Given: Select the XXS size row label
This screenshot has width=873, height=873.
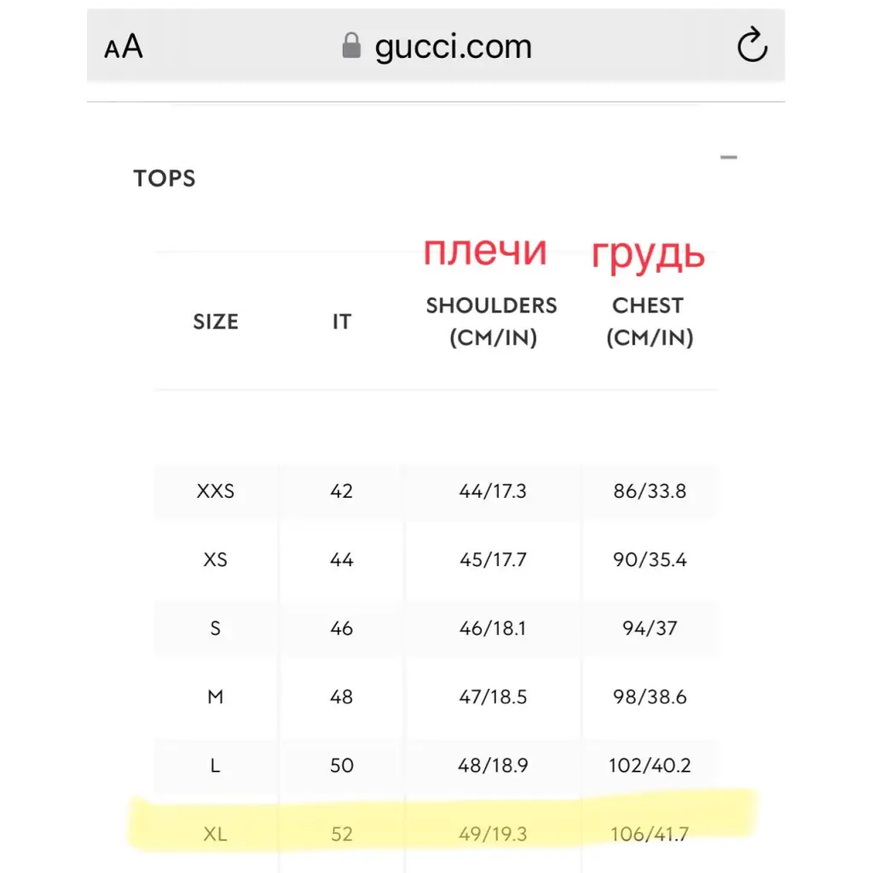Looking at the screenshot, I should [x=216, y=491].
